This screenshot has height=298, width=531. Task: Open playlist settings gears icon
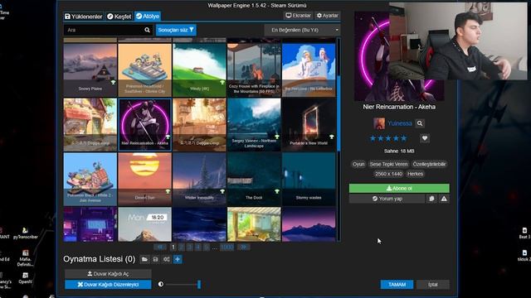pyautogui.click(x=166, y=259)
